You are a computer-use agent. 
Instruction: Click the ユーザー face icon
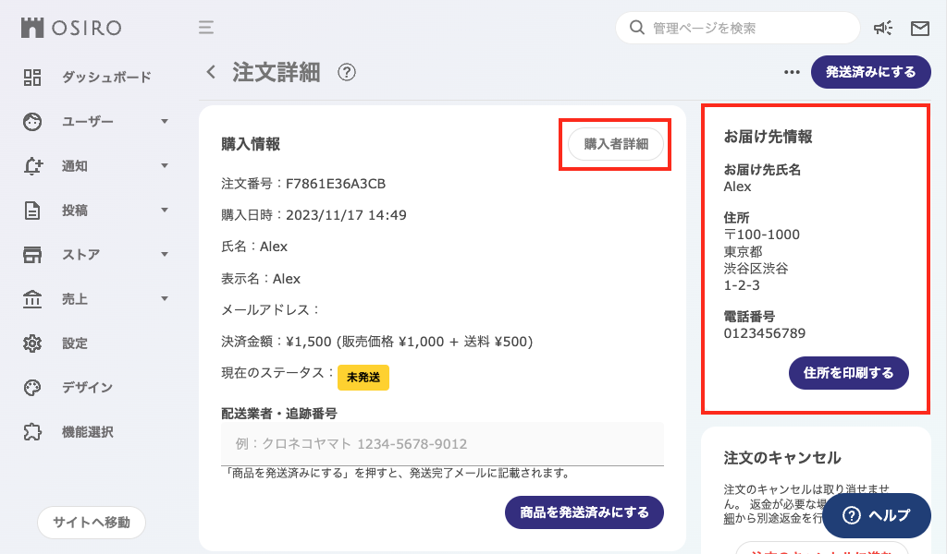32,122
